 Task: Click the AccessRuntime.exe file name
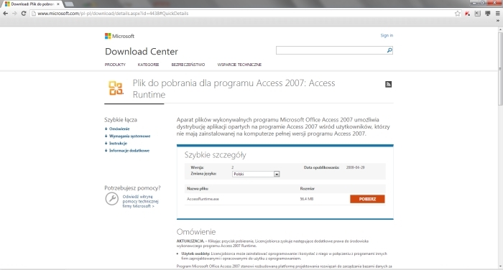coord(203,199)
